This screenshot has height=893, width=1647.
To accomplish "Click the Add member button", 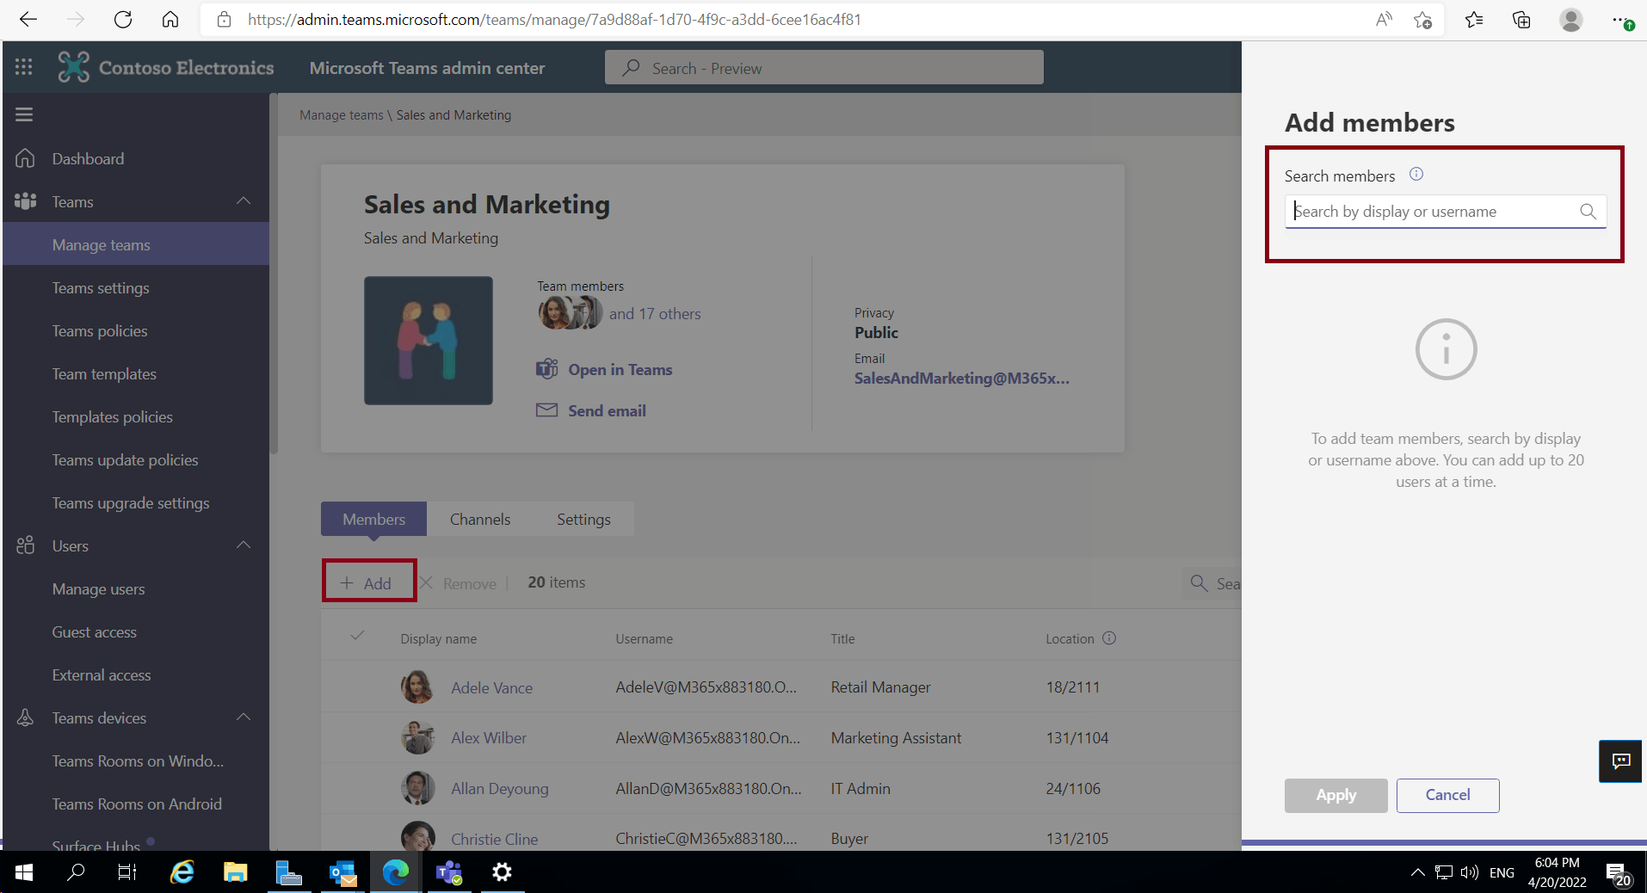I will (x=368, y=582).
